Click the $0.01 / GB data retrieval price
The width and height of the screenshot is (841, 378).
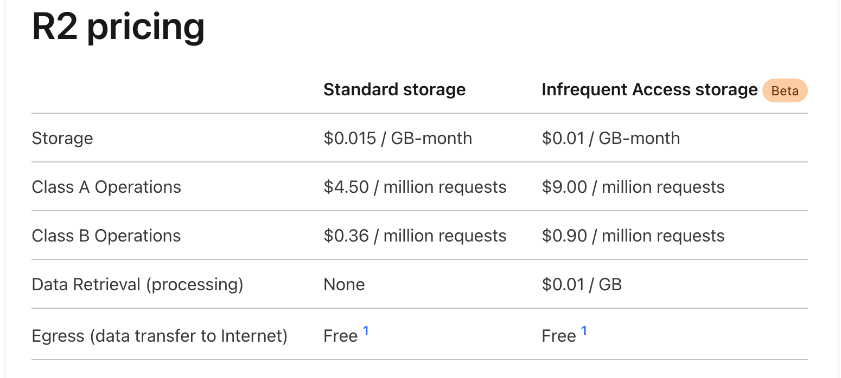[582, 284]
